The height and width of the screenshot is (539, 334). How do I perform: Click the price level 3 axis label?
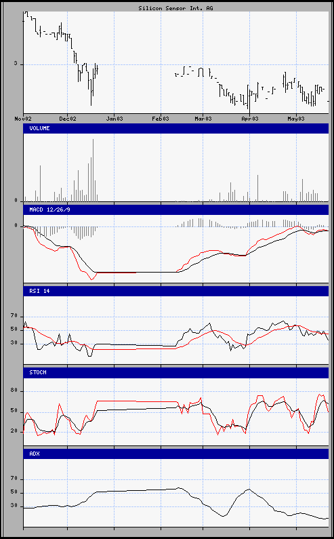[16, 64]
